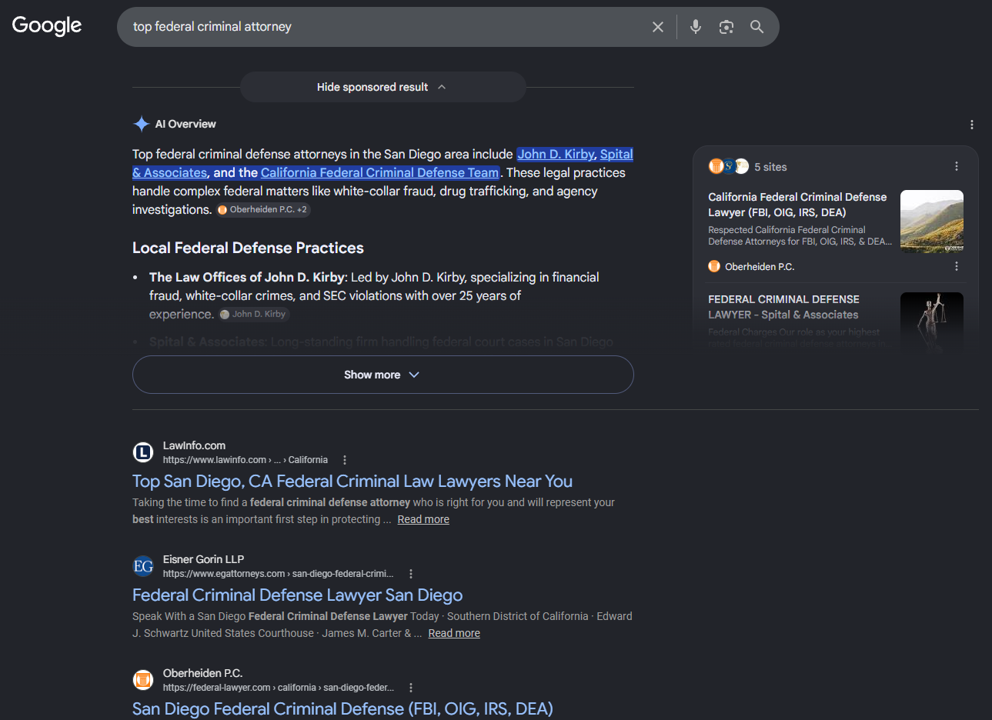
Task: Open Spital & Associates defense lawyer card
Action: tap(783, 307)
